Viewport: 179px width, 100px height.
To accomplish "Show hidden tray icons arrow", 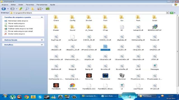I will point(159,97).
